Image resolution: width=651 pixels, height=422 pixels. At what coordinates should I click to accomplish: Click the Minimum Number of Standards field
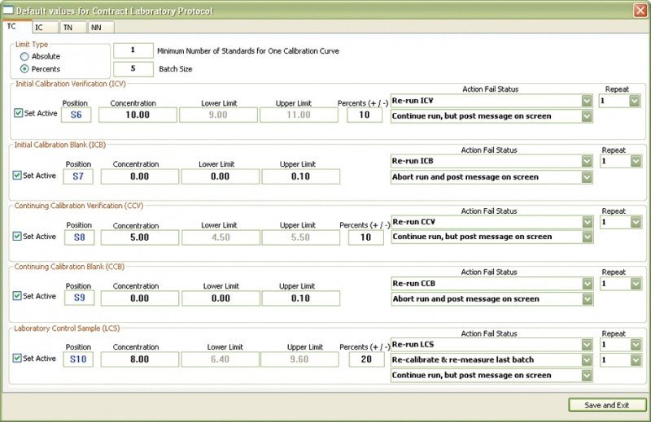click(133, 50)
